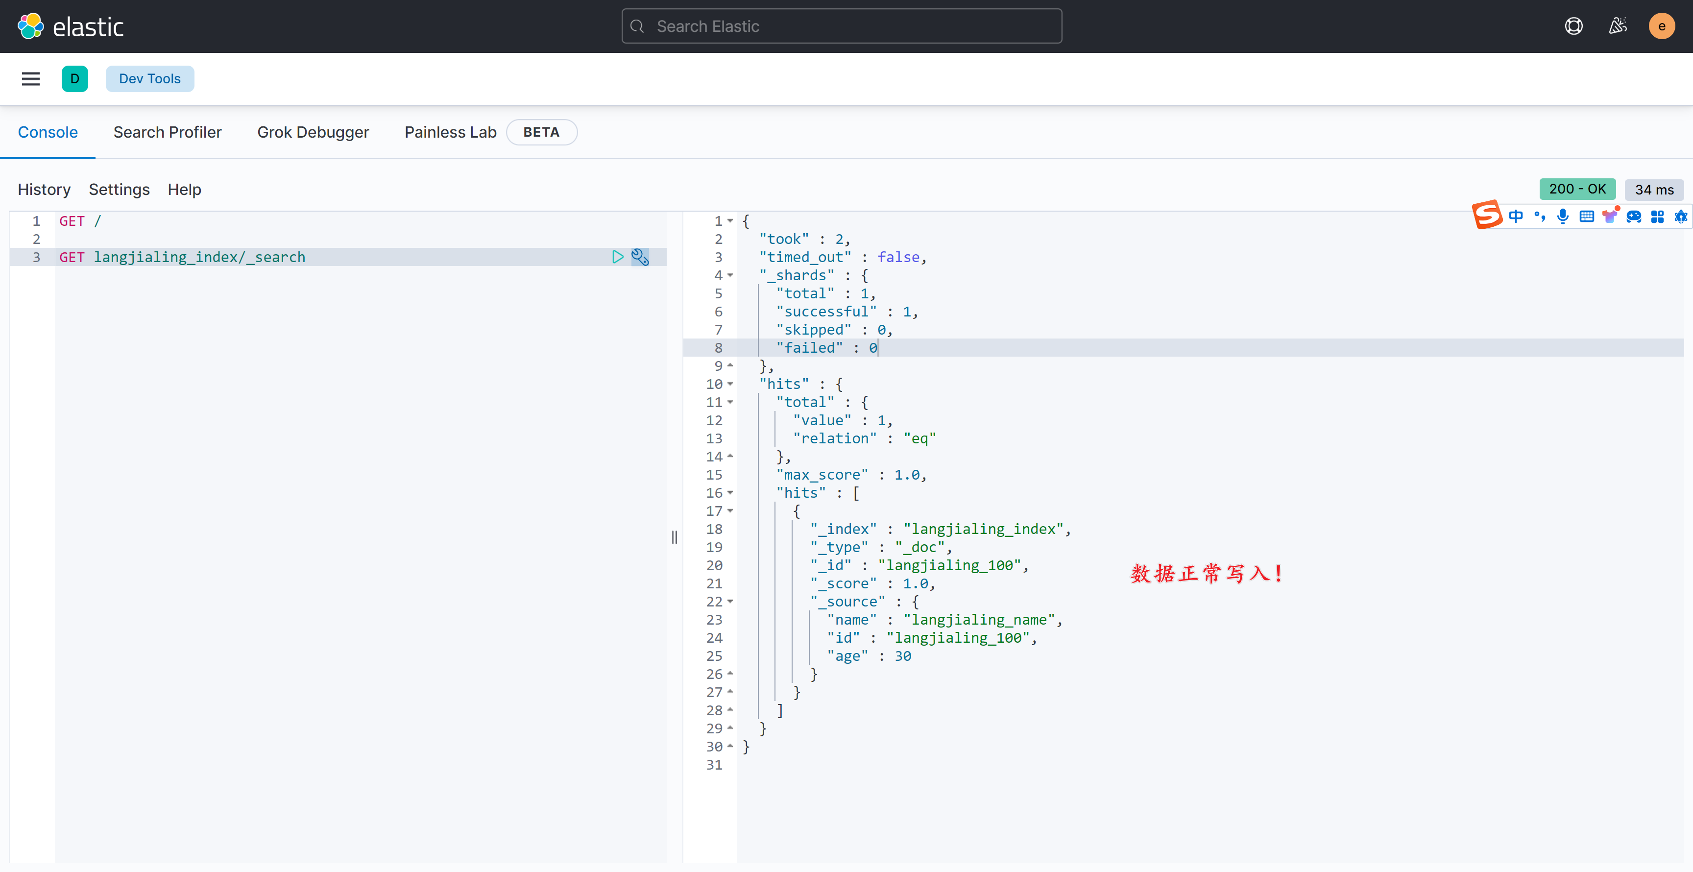The height and width of the screenshot is (872, 1693).
Task: Open console Help
Action: (x=184, y=189)
